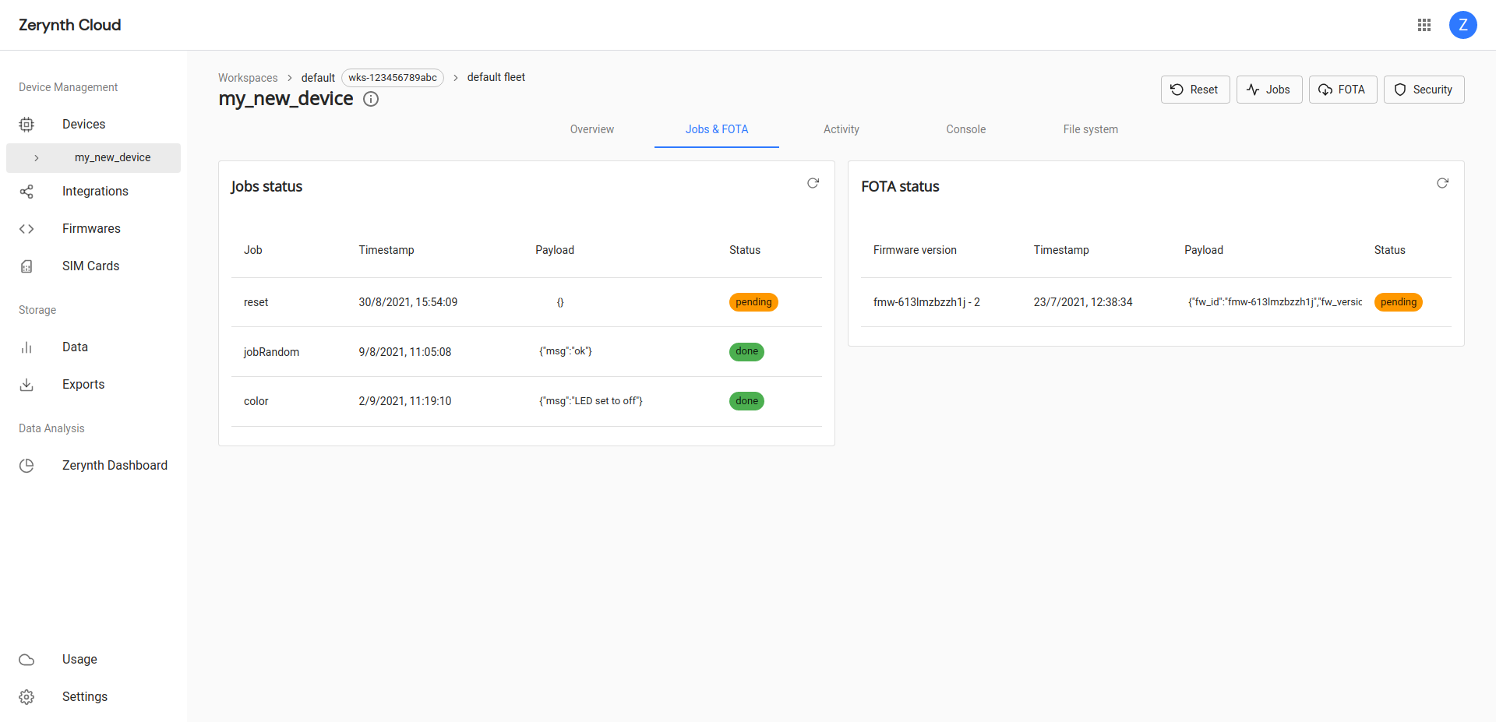Click the reset job name cell
The height and width of the screenshot is (722, 1496).
click(256, 302)
